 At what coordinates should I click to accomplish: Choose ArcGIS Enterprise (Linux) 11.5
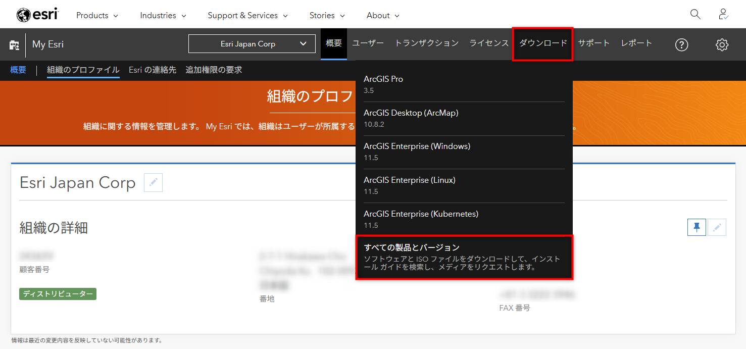coord(464,186)
